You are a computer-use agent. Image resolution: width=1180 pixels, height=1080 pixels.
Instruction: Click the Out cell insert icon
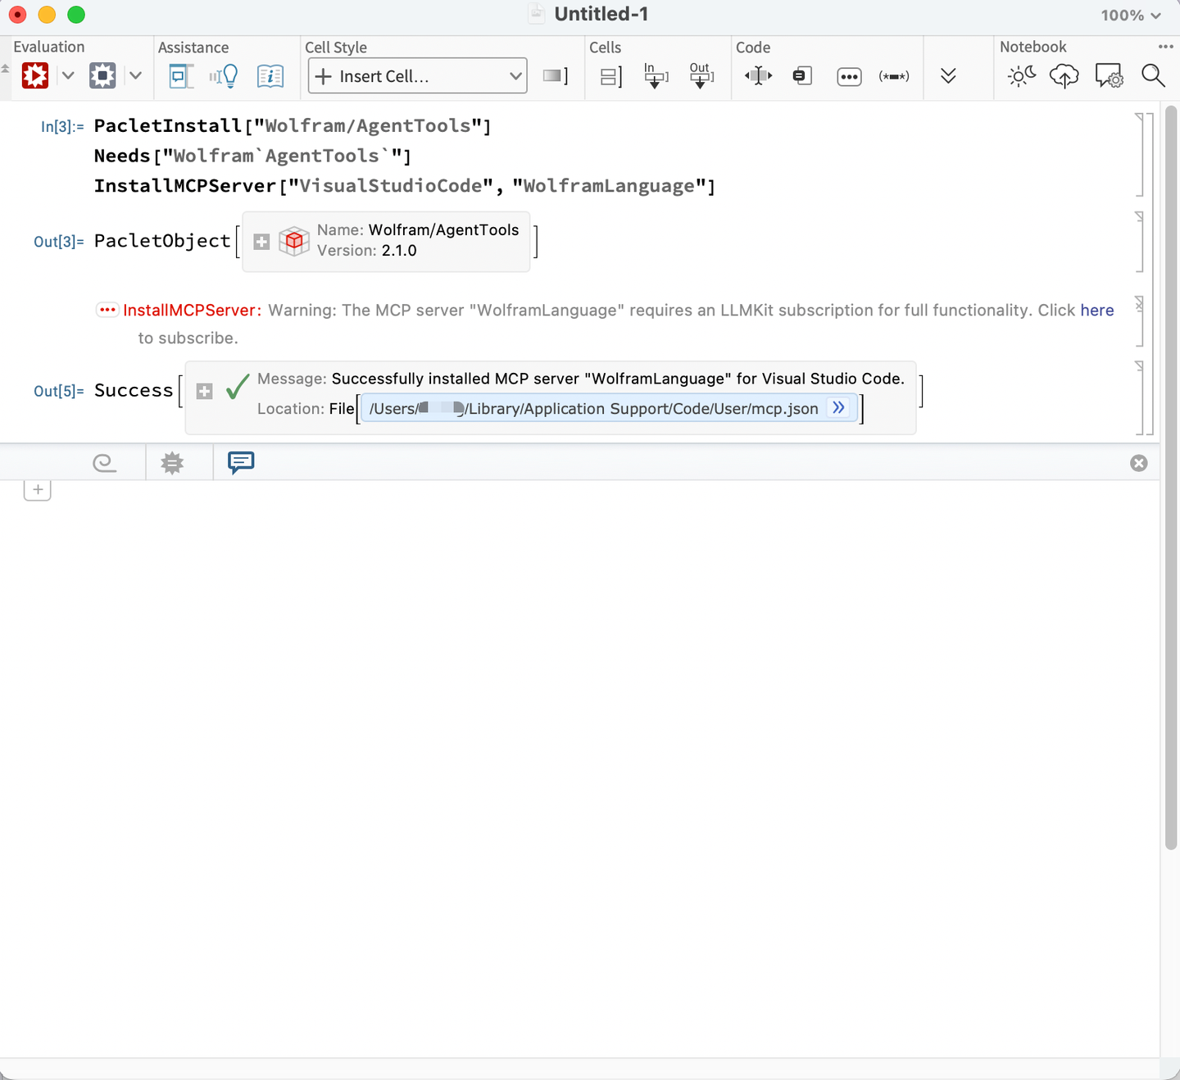(x=701, y=75)
